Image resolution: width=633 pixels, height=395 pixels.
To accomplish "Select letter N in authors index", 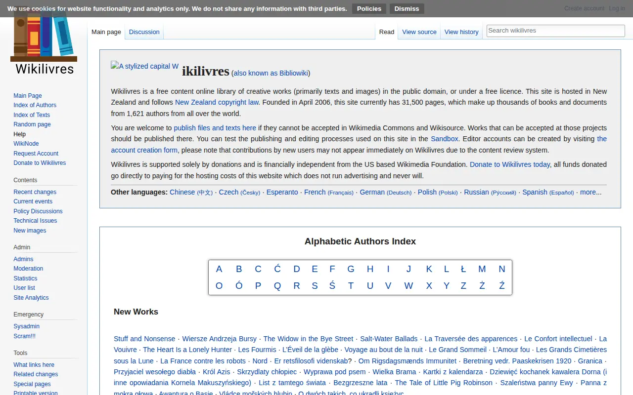I will [x=502, y=269].
